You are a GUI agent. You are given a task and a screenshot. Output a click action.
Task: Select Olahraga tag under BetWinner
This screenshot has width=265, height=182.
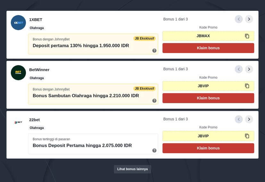(37, 78)
